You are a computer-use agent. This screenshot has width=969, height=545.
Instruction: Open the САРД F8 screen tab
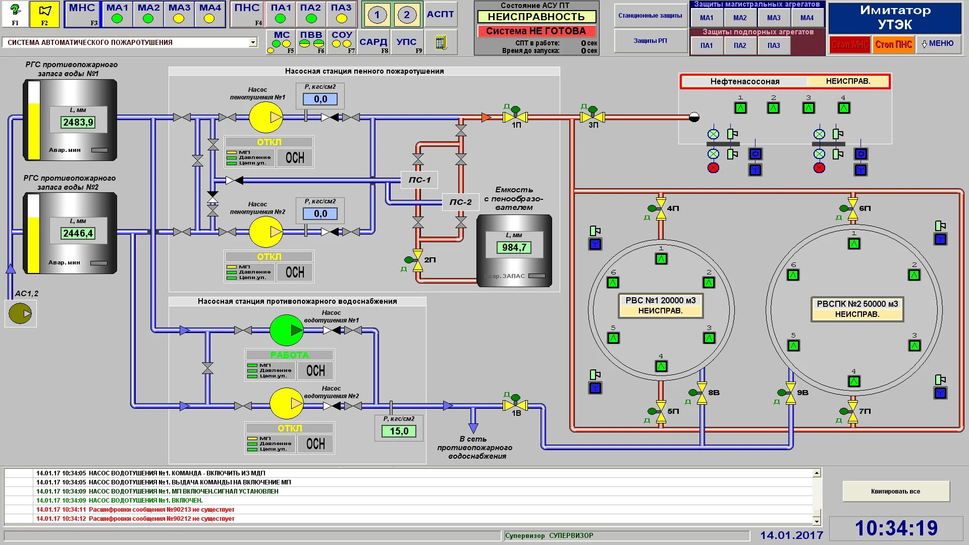373,43
